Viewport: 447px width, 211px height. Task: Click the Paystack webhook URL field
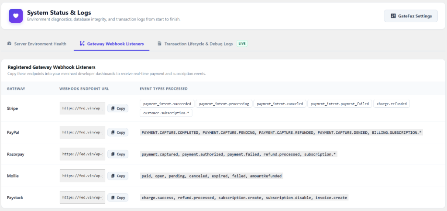point(83,197)
